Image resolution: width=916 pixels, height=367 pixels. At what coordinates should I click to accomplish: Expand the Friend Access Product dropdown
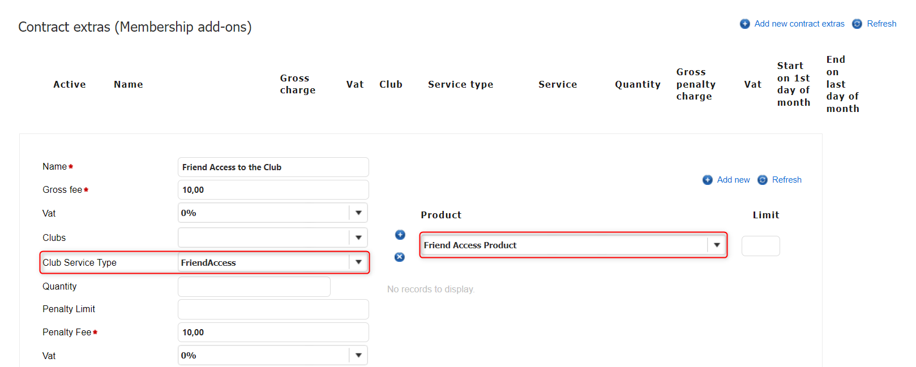pos(717,245)
